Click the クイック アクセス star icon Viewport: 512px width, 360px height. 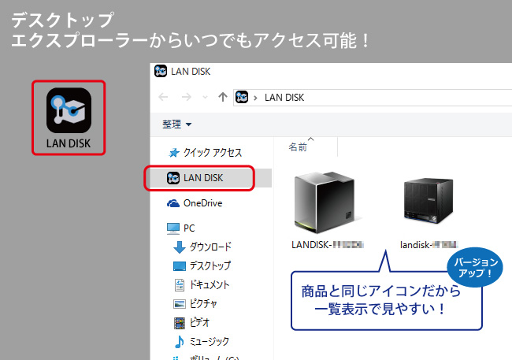tap(174, 153)
